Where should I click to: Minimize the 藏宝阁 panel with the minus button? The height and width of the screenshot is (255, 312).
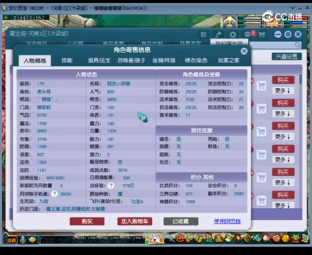pos(277,34)
